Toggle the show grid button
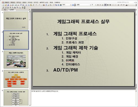 coord(58,5)
